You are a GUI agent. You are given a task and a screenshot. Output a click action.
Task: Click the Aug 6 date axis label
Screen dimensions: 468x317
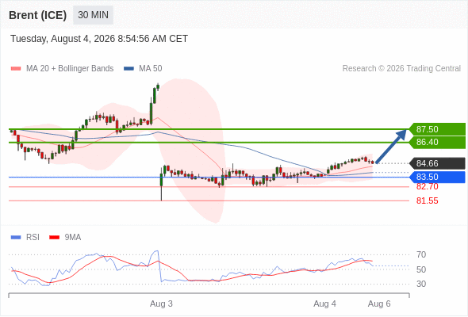[379, 304]
